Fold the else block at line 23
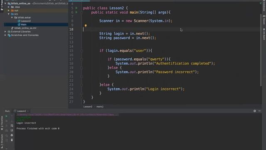 coord(81,85)
